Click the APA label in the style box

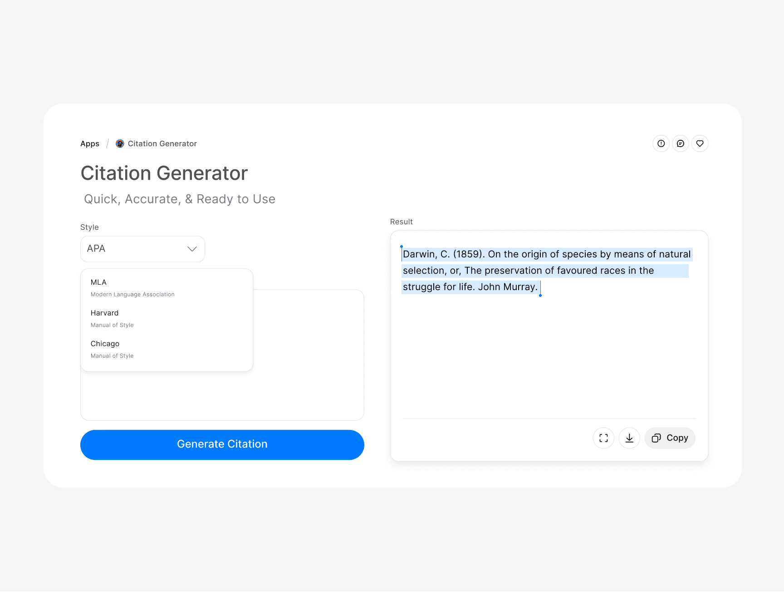click(x=96, y=248)
